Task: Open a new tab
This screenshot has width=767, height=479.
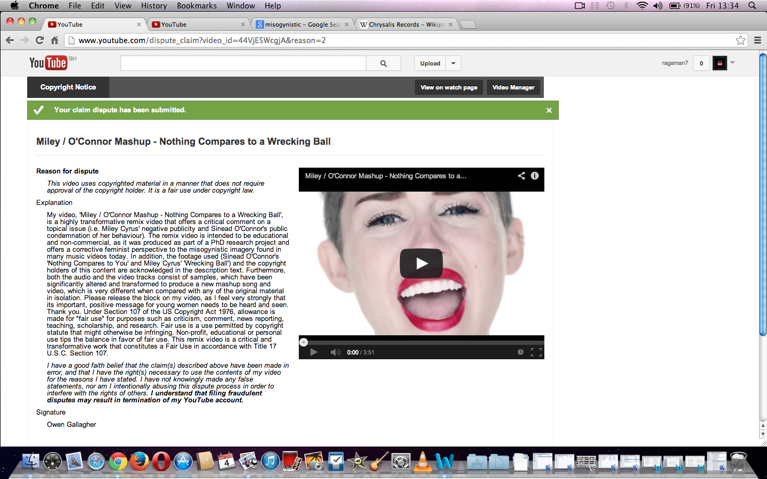Action: pyautogui.click(x=468, y=24)
